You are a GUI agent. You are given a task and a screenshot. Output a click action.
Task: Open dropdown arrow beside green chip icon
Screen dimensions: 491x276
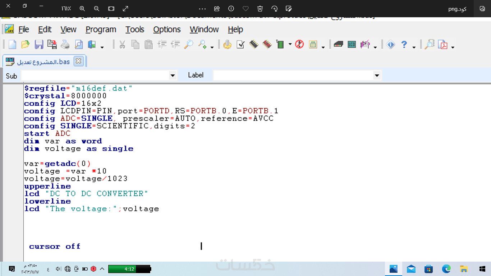pos(290,45)
